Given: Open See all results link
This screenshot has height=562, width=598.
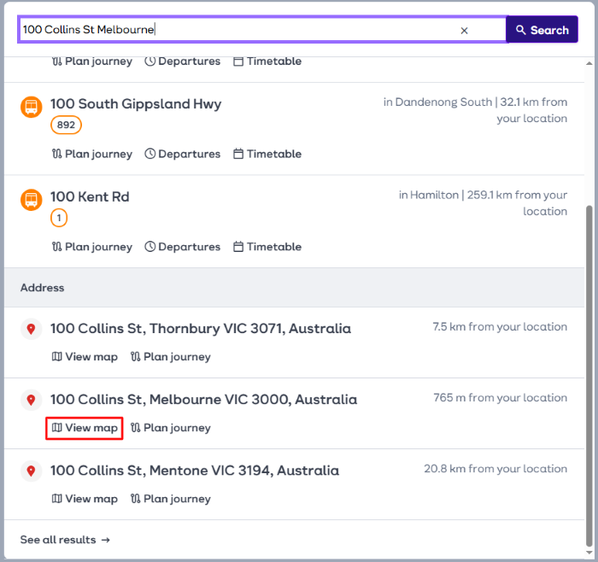Looking at the screenshot, I should pyautogui.click(x=65, y=540).
